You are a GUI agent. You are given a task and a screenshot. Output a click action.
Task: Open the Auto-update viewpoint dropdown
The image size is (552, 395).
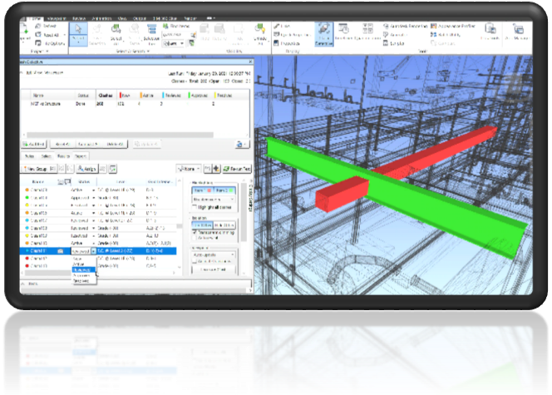click(x=214, y=254)
